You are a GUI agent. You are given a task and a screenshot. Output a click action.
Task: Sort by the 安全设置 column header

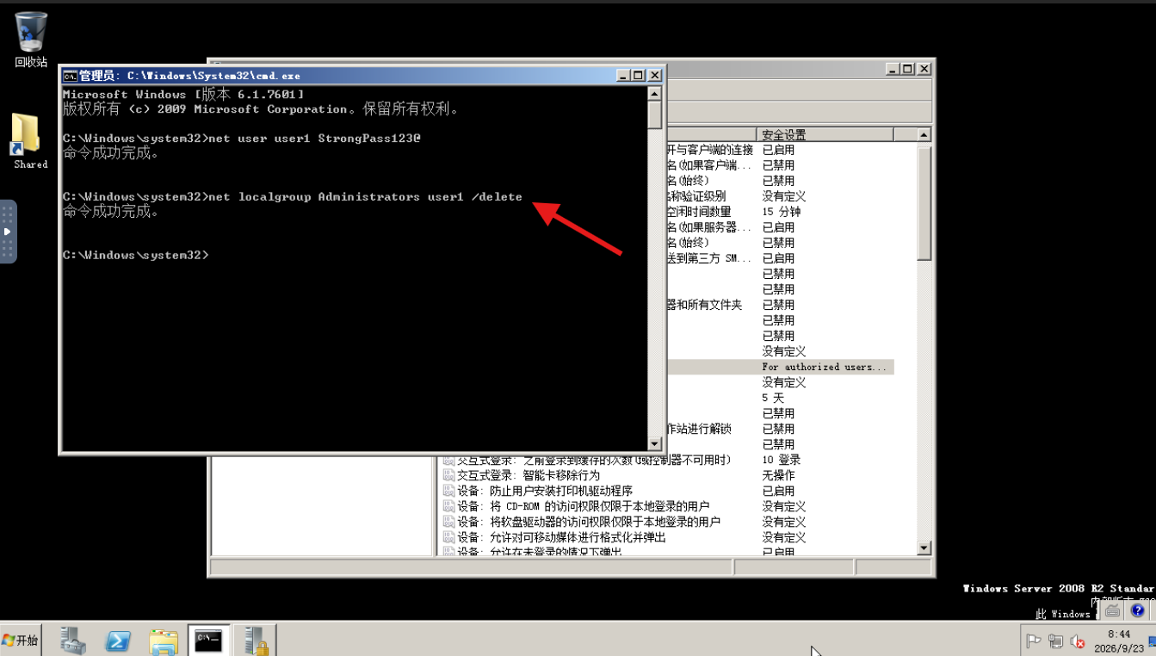point(825,134)
